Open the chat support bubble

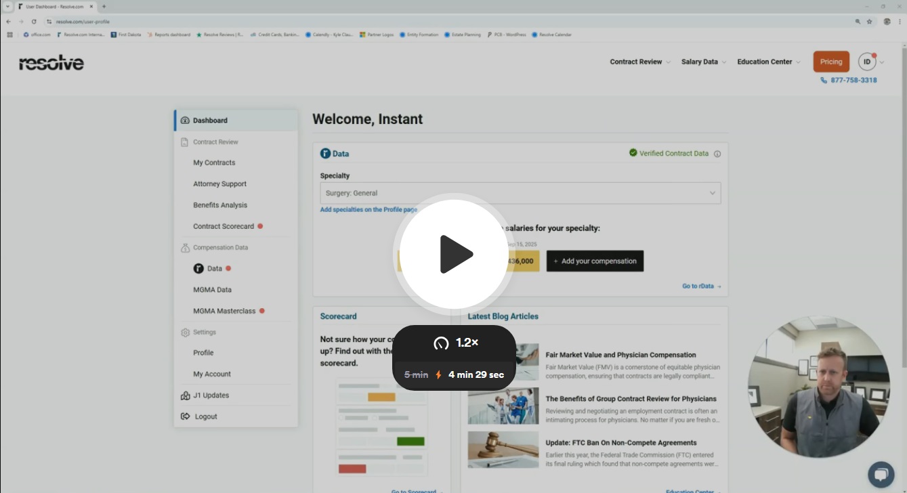[881, 475]
